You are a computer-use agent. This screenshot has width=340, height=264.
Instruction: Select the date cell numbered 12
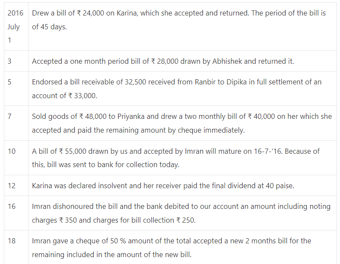coord(16,186)
